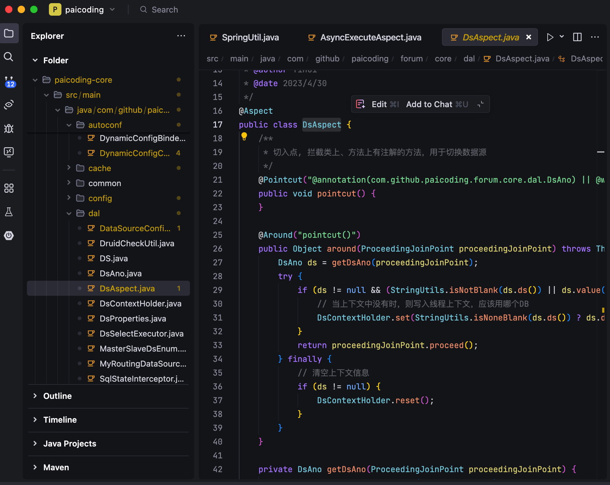610x485 pixels.
Task: Open the Search icon in the activity bar
Action: [9, 57]
